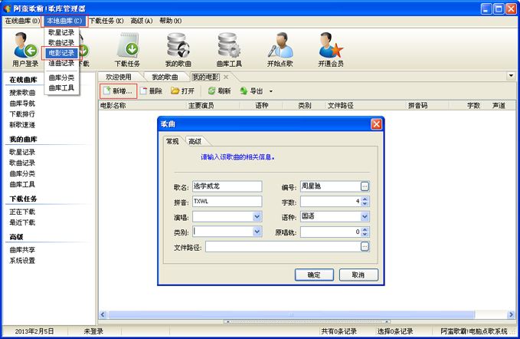The width and height of the screenshot is (520, 339).
Task: Open 帮助 menu
Action: 171,21
